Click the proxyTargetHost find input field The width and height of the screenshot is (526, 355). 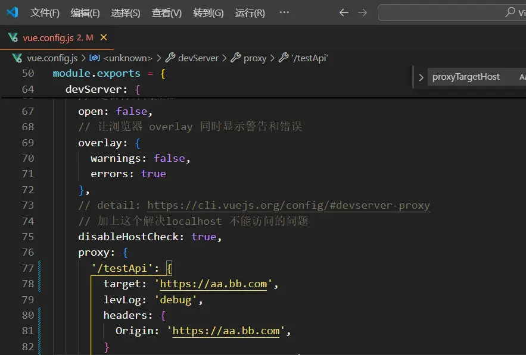point(471,77)
